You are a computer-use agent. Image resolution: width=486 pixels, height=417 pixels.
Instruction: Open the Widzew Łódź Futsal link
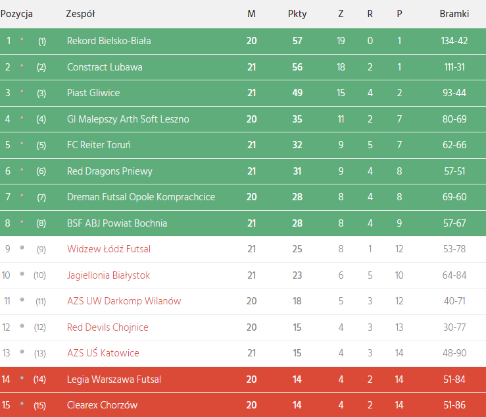tap(109, 249)
